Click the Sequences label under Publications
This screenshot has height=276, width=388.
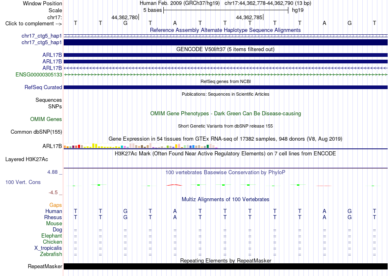[49, 100]
